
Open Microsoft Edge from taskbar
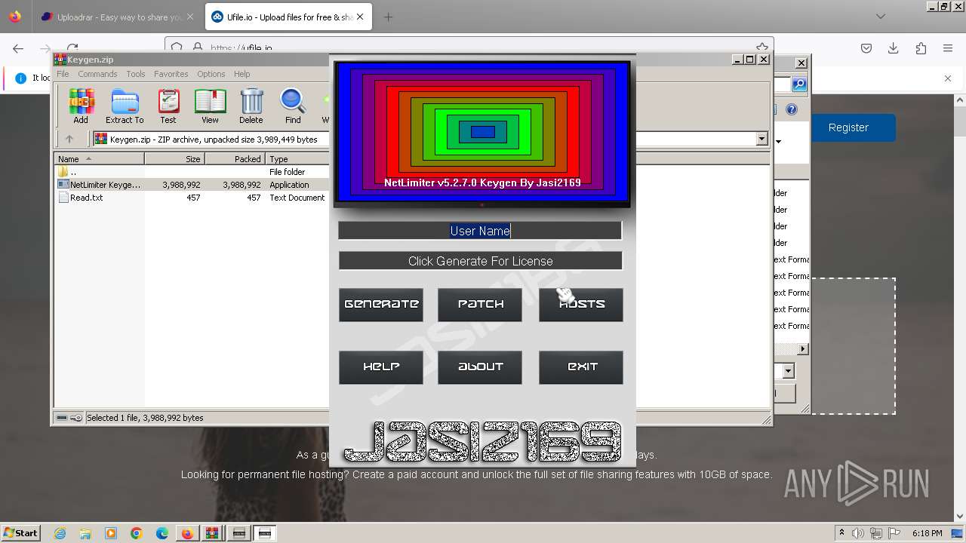162,533
